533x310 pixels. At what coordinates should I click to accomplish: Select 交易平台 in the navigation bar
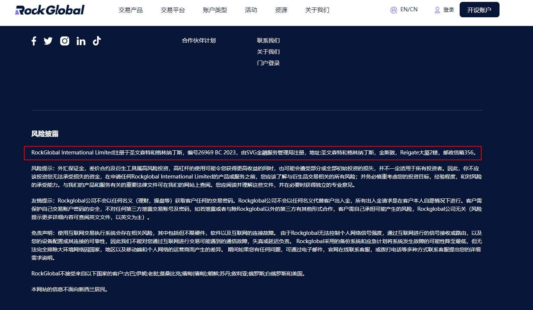coord(173,10)
